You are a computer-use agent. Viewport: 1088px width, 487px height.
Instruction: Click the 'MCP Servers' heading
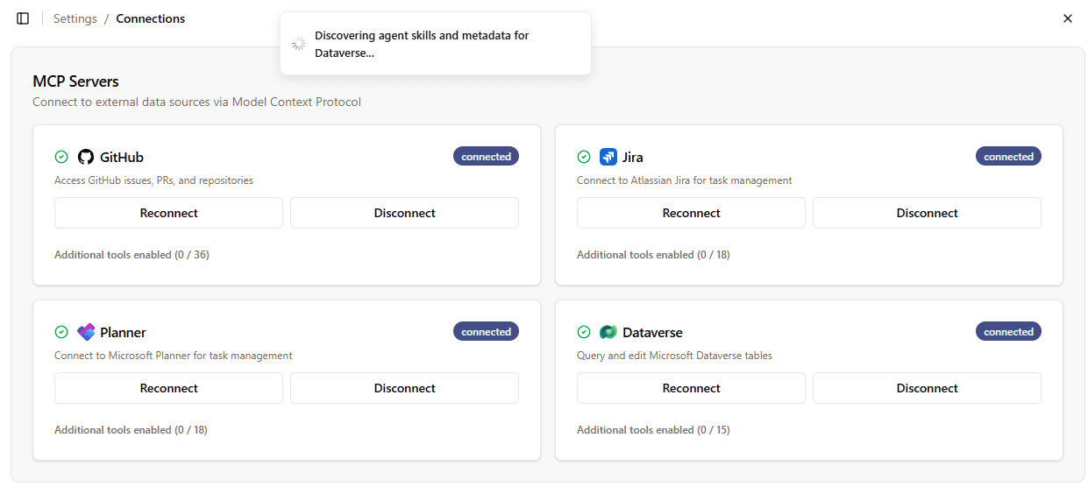pyautogui.click(x=75, y=81)
